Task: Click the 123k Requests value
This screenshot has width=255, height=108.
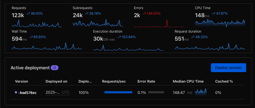Action: pyautogui.click(x=18, y=15)
